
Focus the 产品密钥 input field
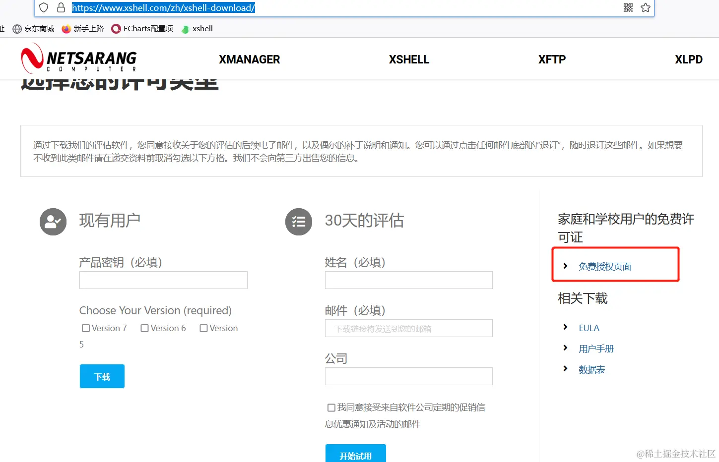point(163,280)
